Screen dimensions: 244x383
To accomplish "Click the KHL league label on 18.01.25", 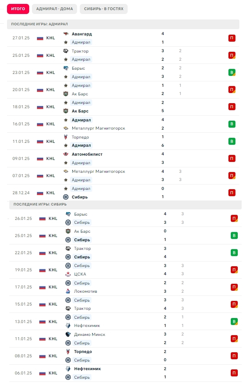I will [x=51, y=107].
